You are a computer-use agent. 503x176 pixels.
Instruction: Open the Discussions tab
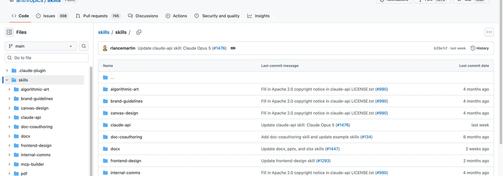click(143, 16)
